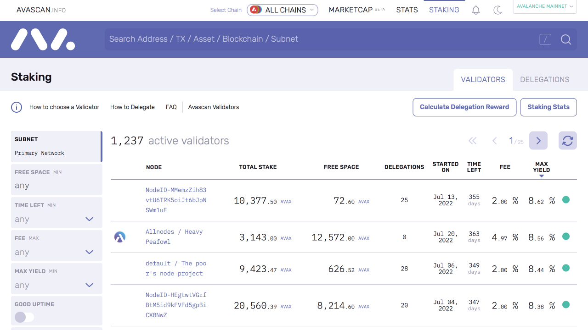The image size is (588, 330).
Task: Click total stake 10,377.50 AVAX value
Action: click(x=263, y=201)
